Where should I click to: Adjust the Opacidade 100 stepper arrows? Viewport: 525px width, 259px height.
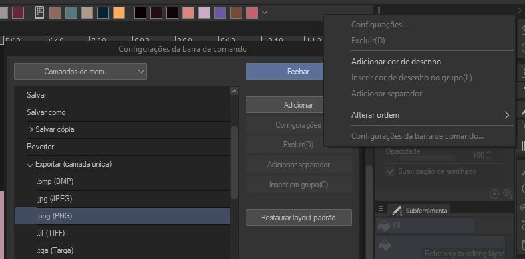[488, 155]
